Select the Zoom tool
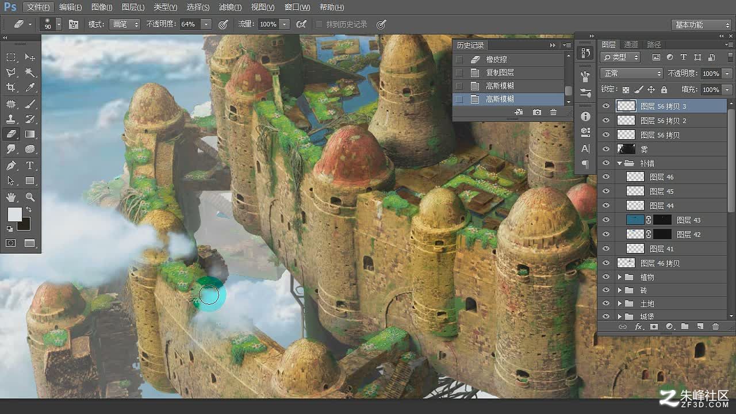Image resolution: width=736 pixels, height=414 pixels. tap(30, 197)
